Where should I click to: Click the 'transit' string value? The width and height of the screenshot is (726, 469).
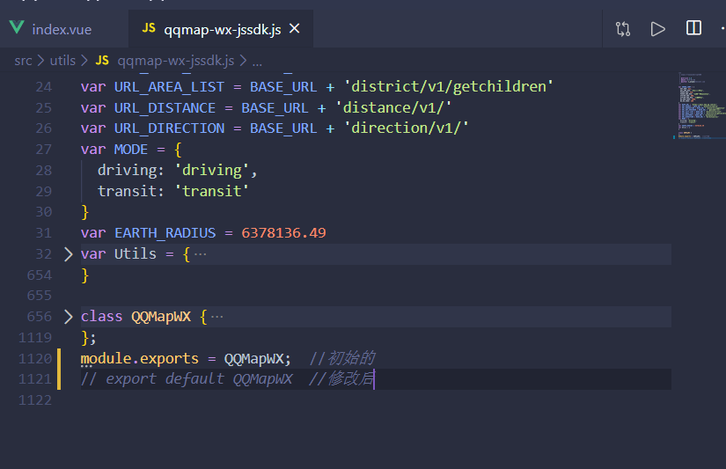coord(212,191)
